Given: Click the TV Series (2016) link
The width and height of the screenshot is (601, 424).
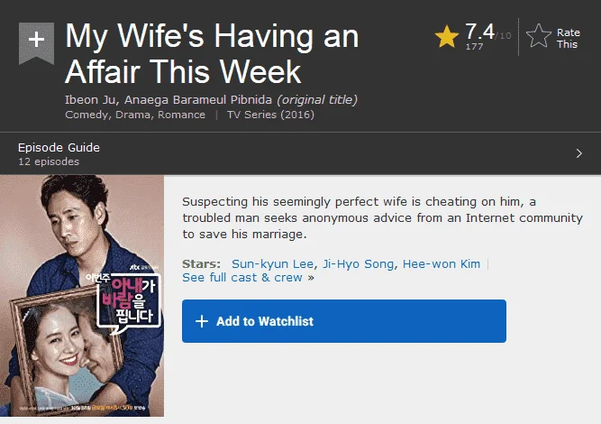Looking at the screenshot, I should point(270,115).
